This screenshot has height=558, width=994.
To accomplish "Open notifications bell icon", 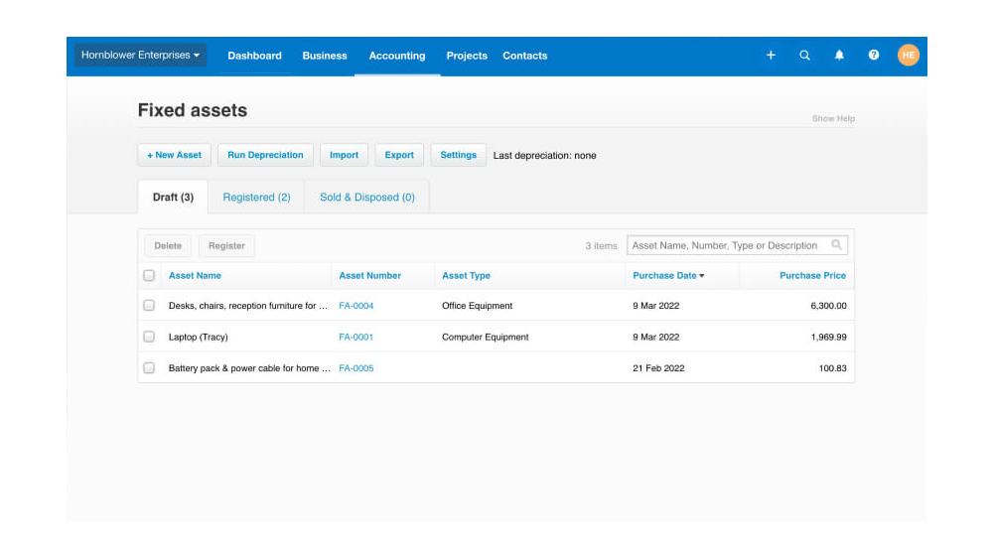I will point(839,56).
